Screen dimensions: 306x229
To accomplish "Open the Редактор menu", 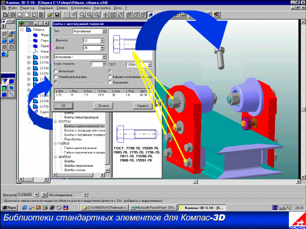I will click(x=27, y=8).
